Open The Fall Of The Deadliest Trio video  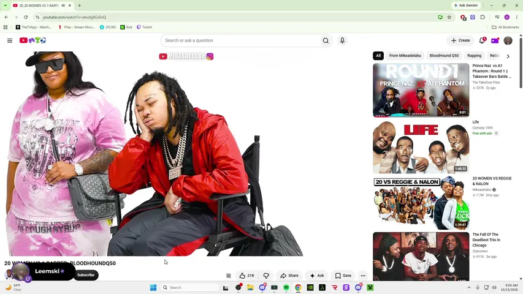point(421,257)
